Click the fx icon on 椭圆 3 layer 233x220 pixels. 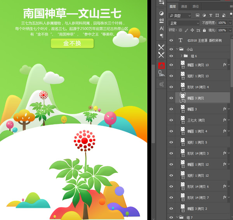point(224,109)
